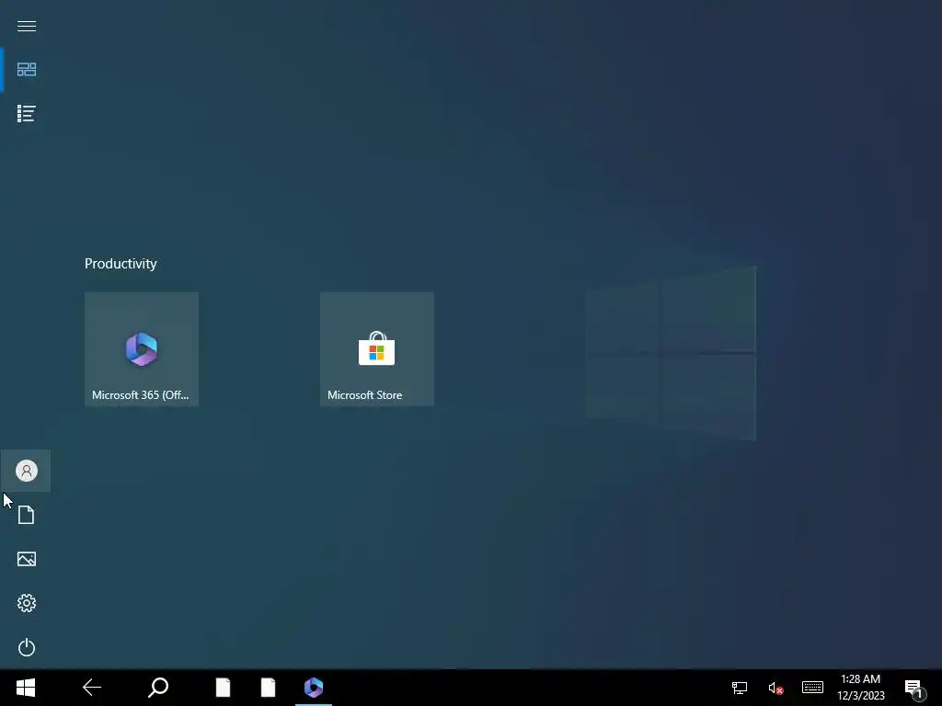Open the network status tray icon

click(740, 688)
